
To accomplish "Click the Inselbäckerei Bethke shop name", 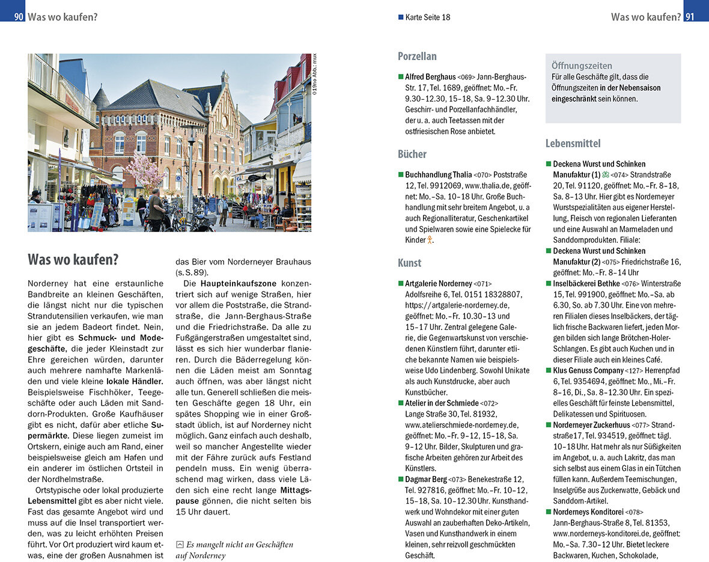I will [x=586, y=284].
